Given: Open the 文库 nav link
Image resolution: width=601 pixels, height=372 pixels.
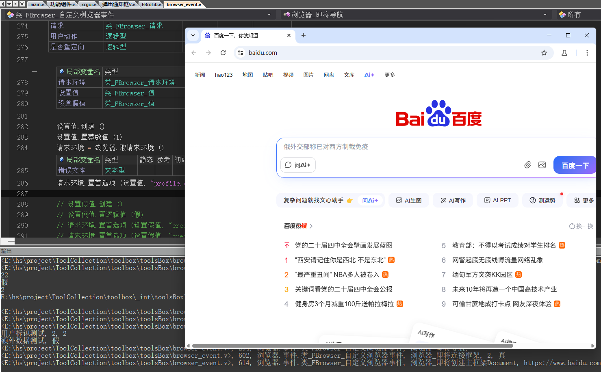Looking at the screenshot, I should click(x=349, y=75).
